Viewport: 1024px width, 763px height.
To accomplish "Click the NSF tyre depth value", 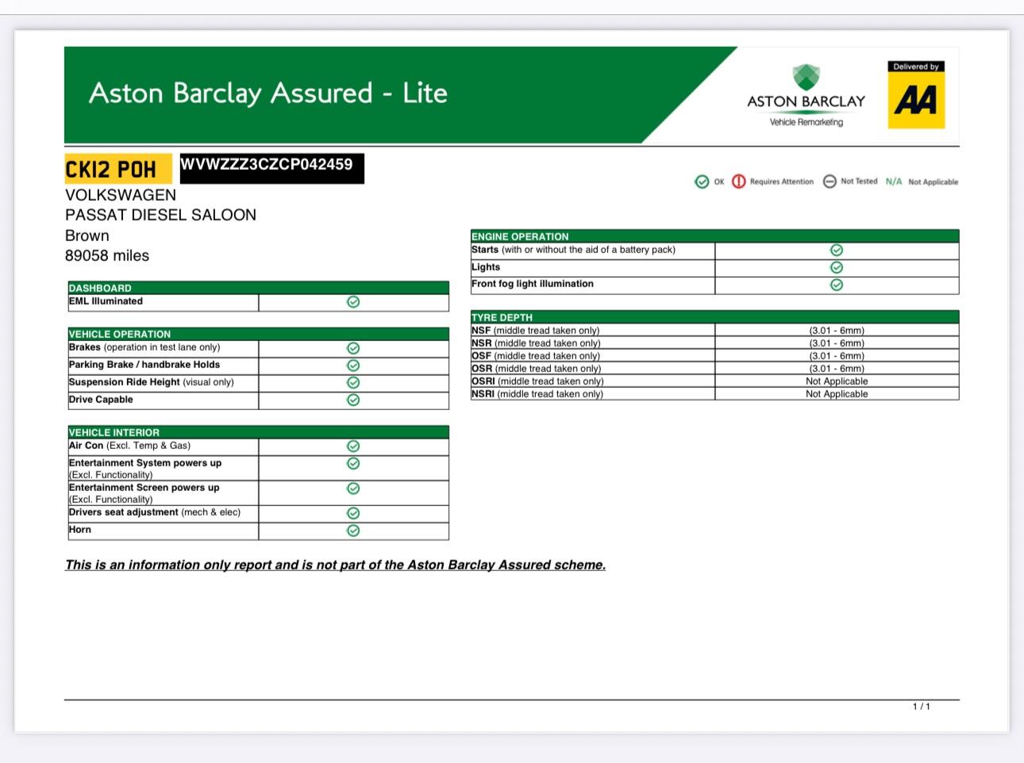I will point(836,331).
